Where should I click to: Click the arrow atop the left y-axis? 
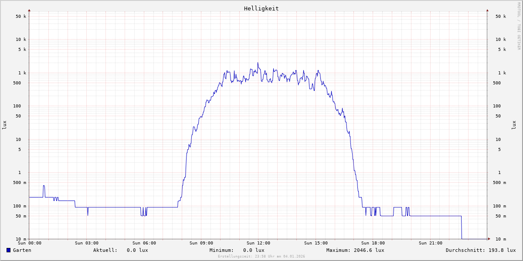click(x=29, y=10)
